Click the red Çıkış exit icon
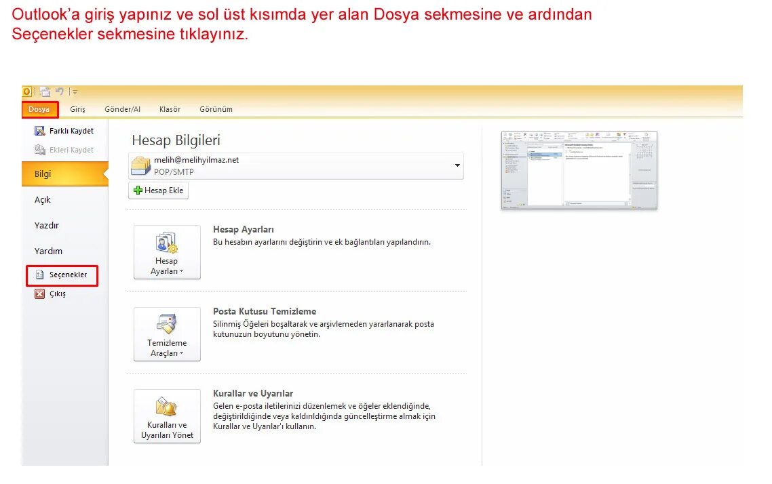This screenshot has width=772, height=484. click(x=40, y=294)
